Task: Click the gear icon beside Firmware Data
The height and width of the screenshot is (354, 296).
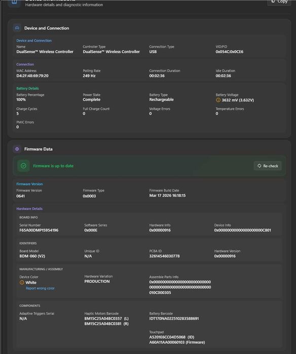Action: point(17,149)
